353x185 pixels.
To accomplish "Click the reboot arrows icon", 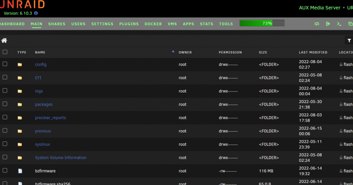I will (317, 24).
